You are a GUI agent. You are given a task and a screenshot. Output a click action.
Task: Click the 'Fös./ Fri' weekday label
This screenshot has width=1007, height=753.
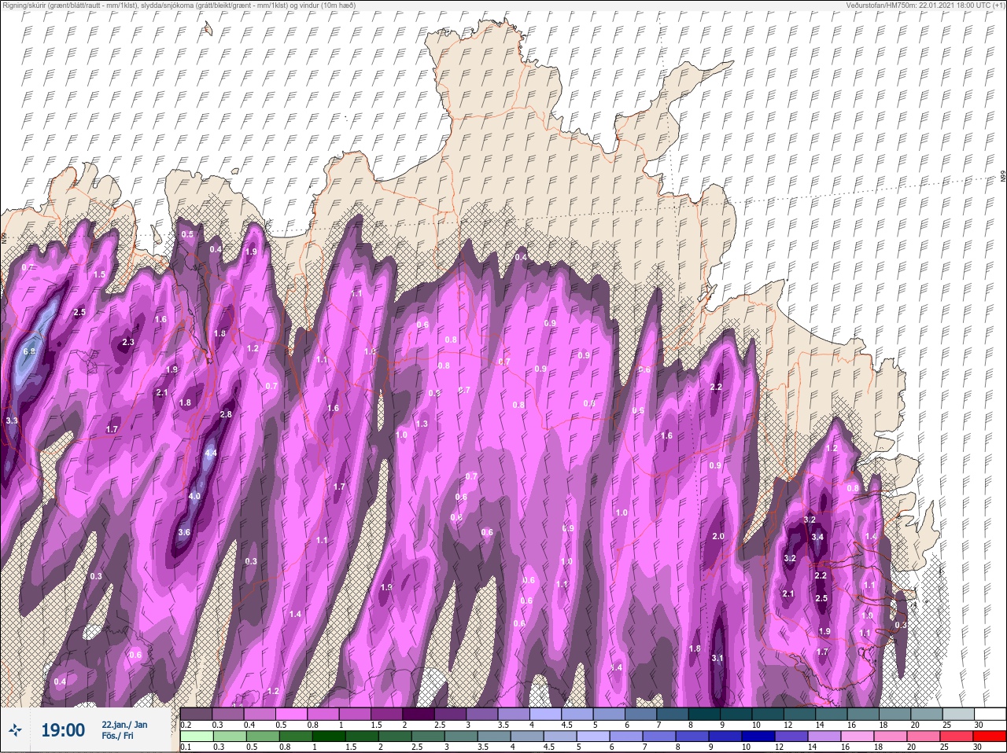click(118, 736)
